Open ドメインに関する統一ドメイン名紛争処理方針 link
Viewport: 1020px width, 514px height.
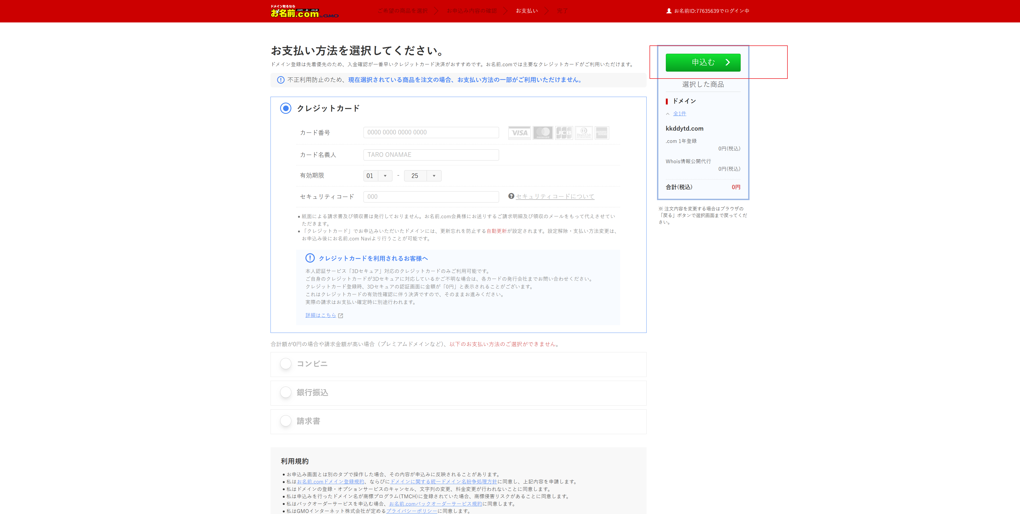443,482
